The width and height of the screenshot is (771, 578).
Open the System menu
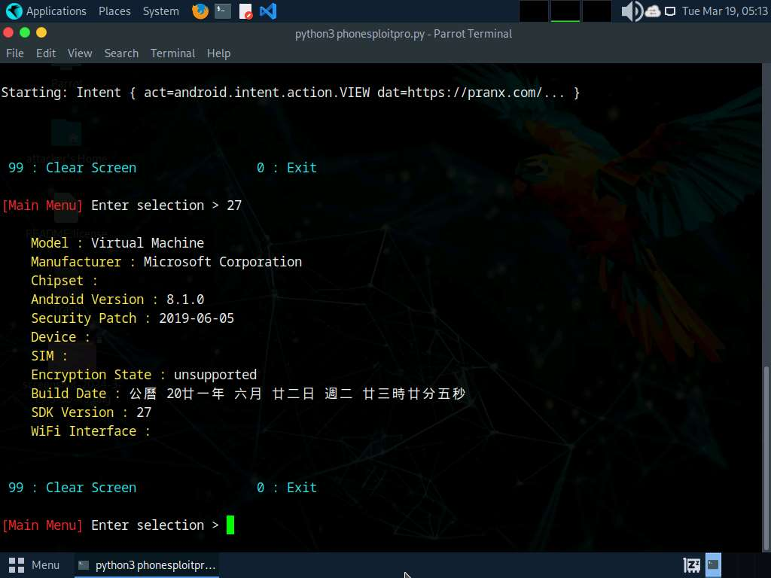coord(160,11)
